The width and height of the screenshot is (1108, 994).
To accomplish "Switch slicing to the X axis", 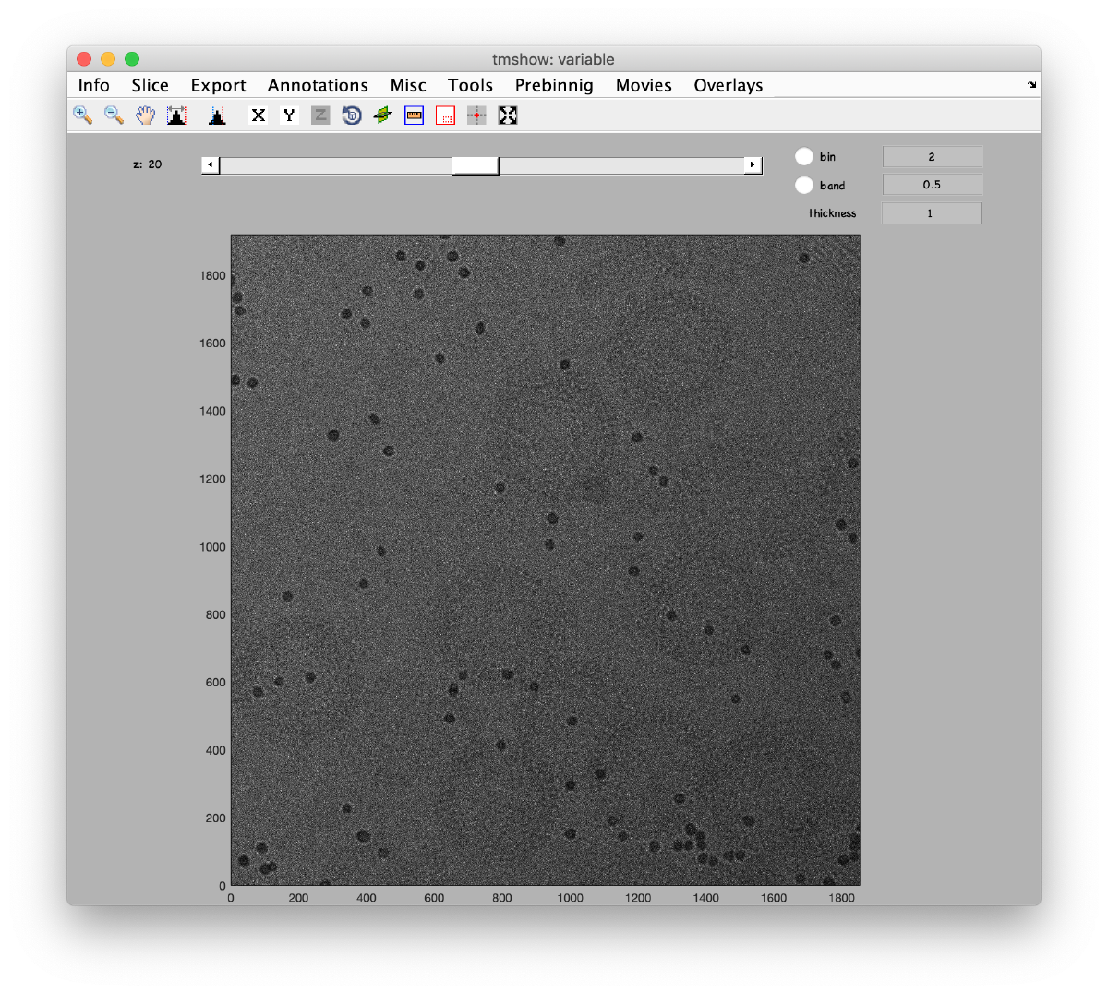I will tap(258, 115).
